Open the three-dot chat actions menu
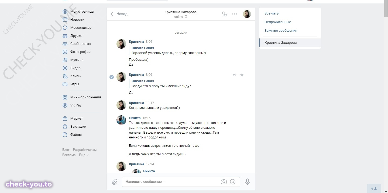 235,14
